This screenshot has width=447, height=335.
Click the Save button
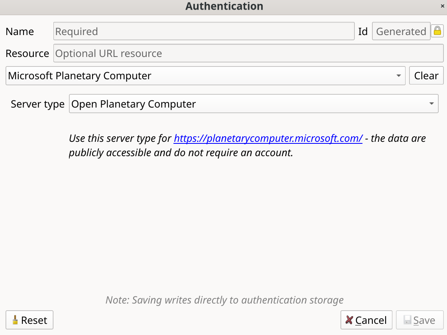pyautogui.click(x=419, y=320)
